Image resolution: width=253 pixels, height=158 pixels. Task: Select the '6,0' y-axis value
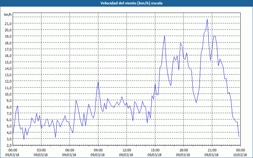tap(9, 120)
